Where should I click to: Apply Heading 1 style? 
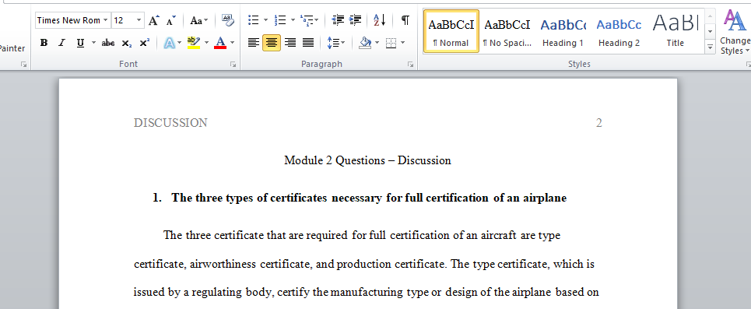tap(563, 30)
